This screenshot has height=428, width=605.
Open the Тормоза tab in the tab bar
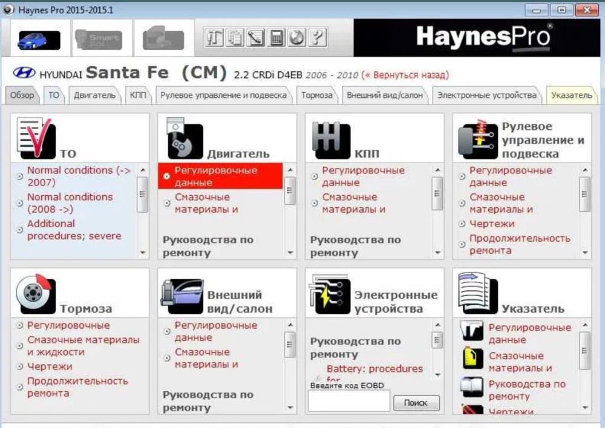click(317, 95)
